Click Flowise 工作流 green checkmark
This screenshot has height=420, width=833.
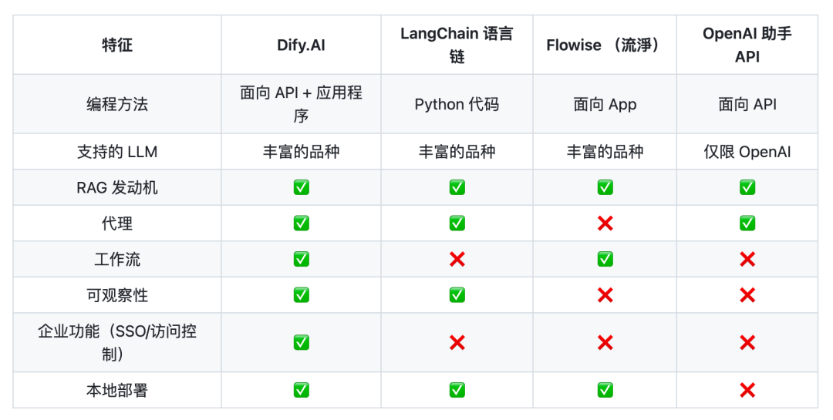click(x=605, y=259)
